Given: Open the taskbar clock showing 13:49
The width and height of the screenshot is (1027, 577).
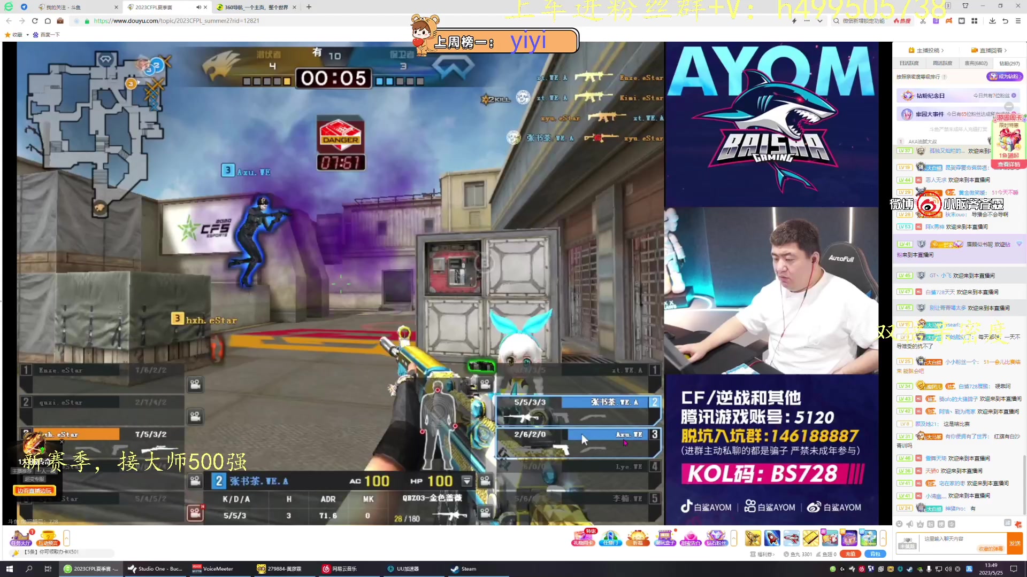Looking at the screenshot, I should pyautogui.click(x=991, y=569).
